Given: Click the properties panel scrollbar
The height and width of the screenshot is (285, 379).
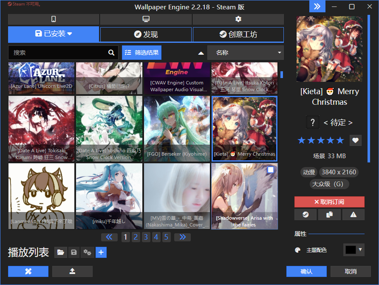Looking at the screenshot, I should pyautogui.click(x=369, y=89).
